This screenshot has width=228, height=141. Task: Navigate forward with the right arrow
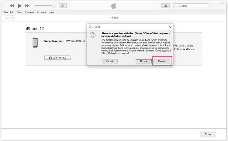click(12, 18)
